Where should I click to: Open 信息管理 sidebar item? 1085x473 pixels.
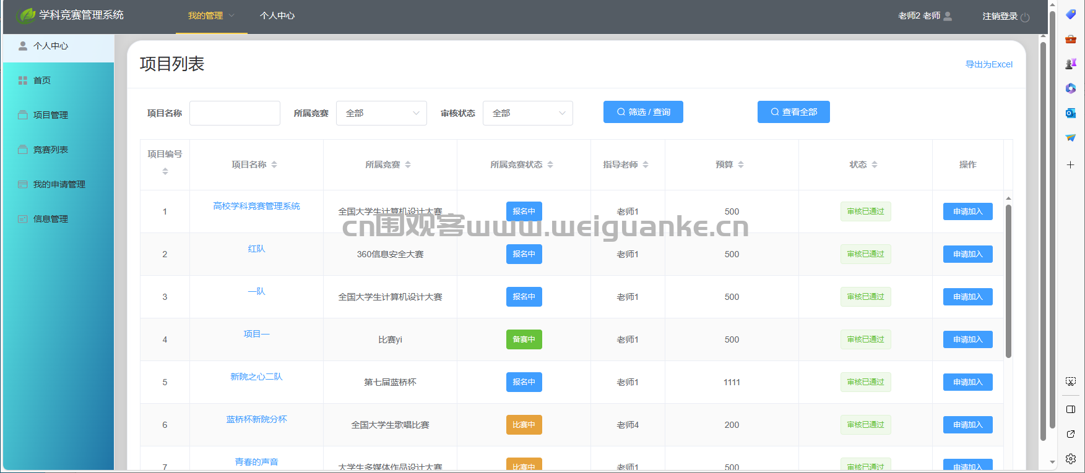pos(58,219)
